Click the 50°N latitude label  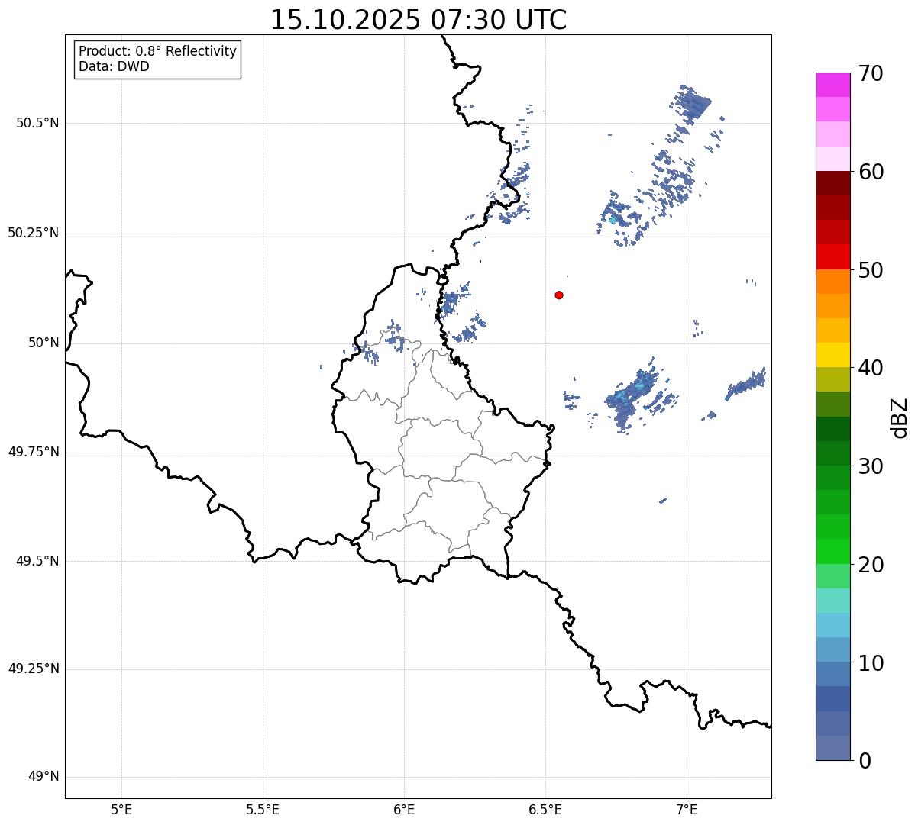coord(44,343)
